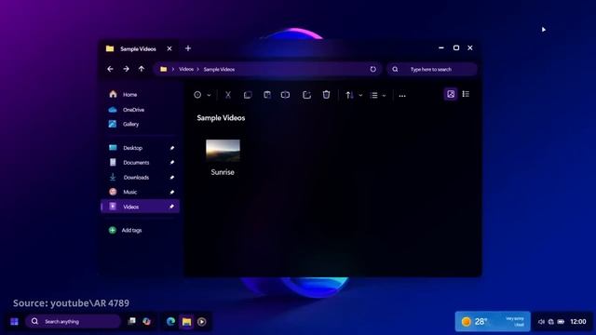The image size is (596, 335).
Task: Click the New item plus-circle icon
Action: (x=197, y=95)
